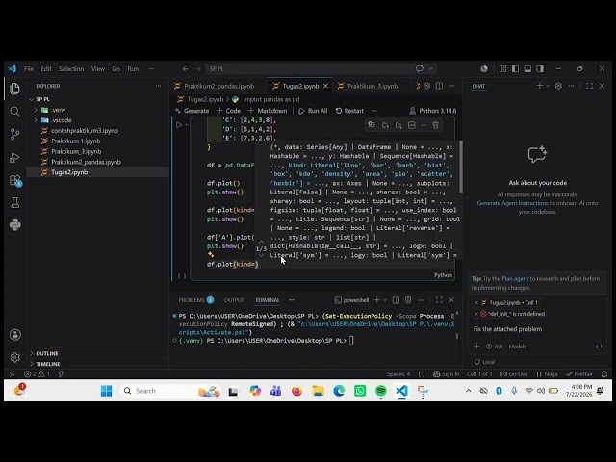Split the cell from cell toolbar

click(x=411, y=125)
